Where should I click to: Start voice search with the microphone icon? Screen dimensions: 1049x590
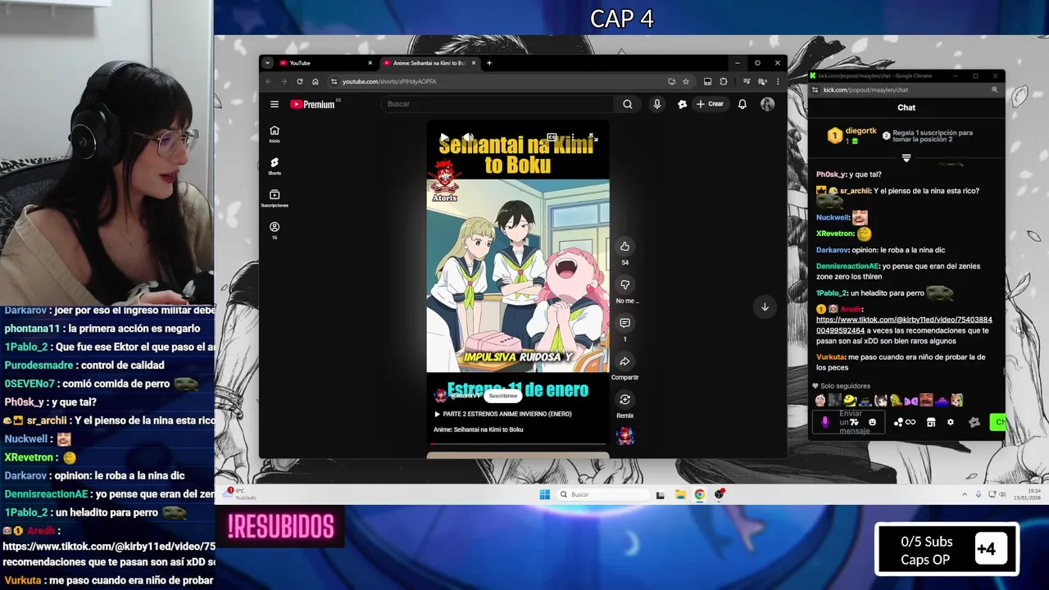[x=656, y=104]
